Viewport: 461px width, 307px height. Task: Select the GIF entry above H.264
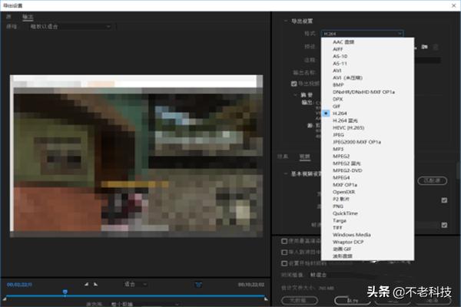[x=337, y=106]
